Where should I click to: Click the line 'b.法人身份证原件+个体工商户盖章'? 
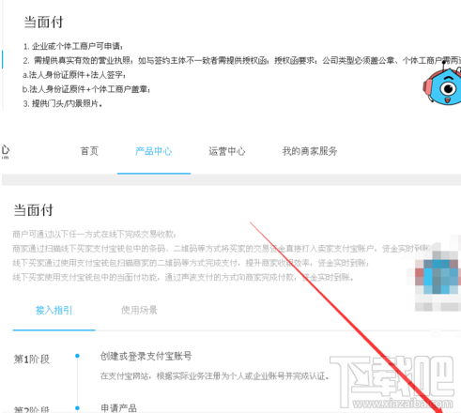(86, 89)
